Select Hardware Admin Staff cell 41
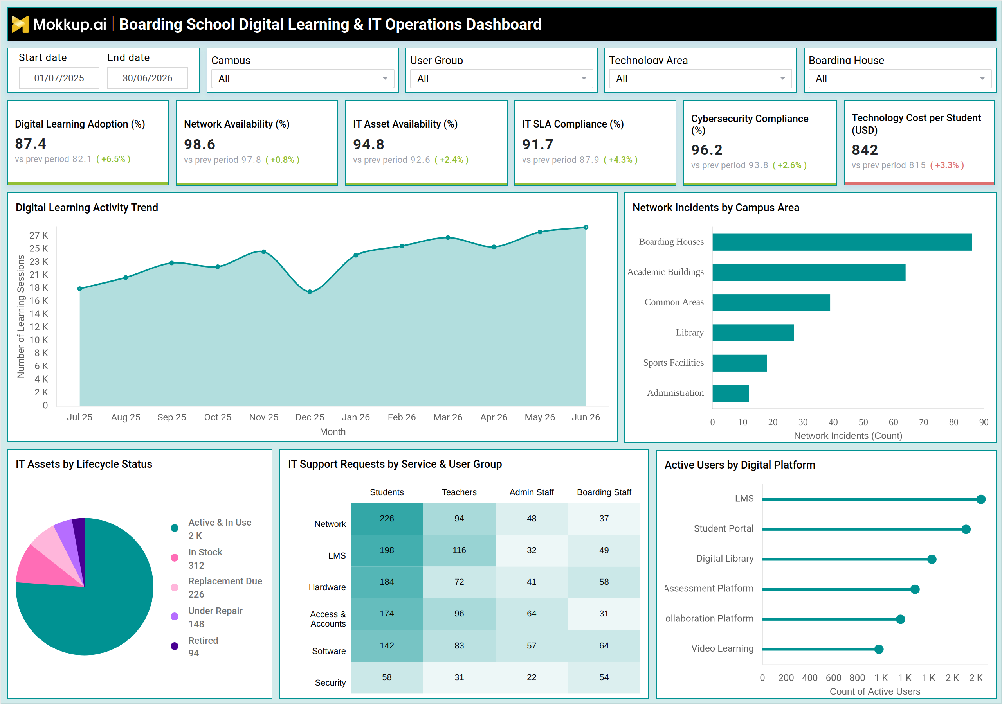 [532, 582]
